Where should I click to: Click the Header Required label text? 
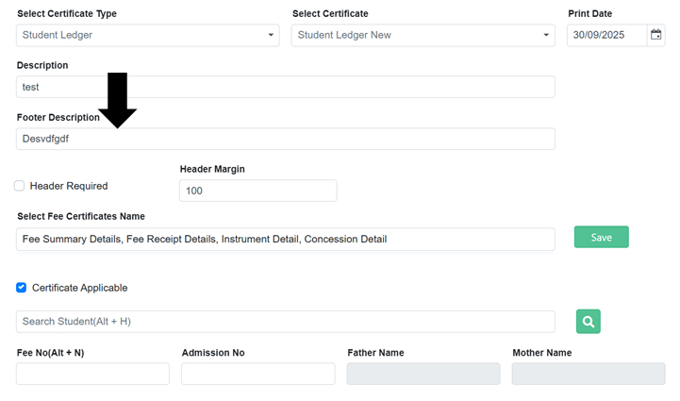69,187
